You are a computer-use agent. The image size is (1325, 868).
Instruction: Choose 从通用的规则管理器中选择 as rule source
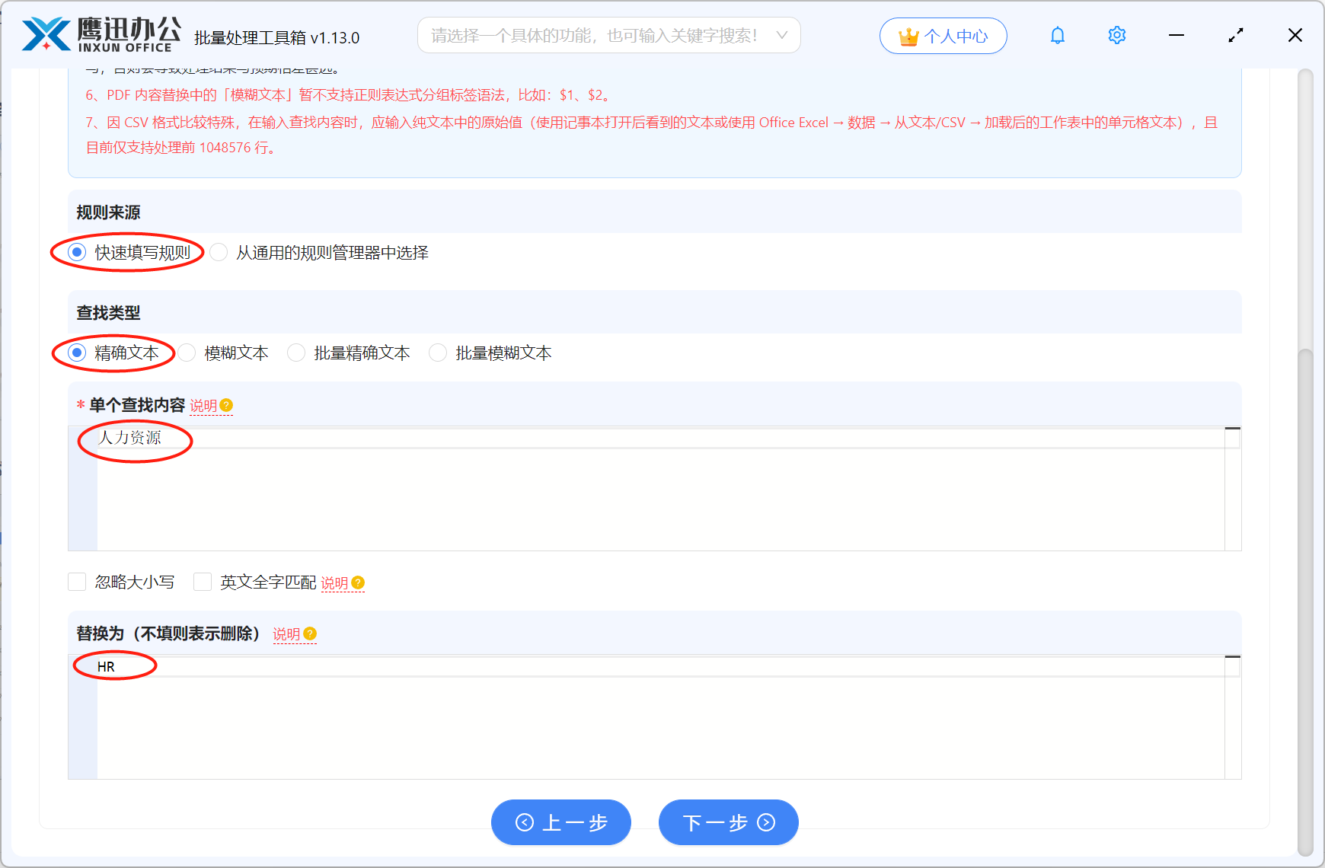pos(219,252)
